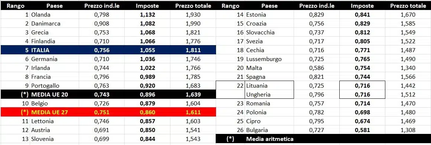Select the Germania cell
Image resolution: width=431 pixels, height=145 pixels.
pos(54,59)
